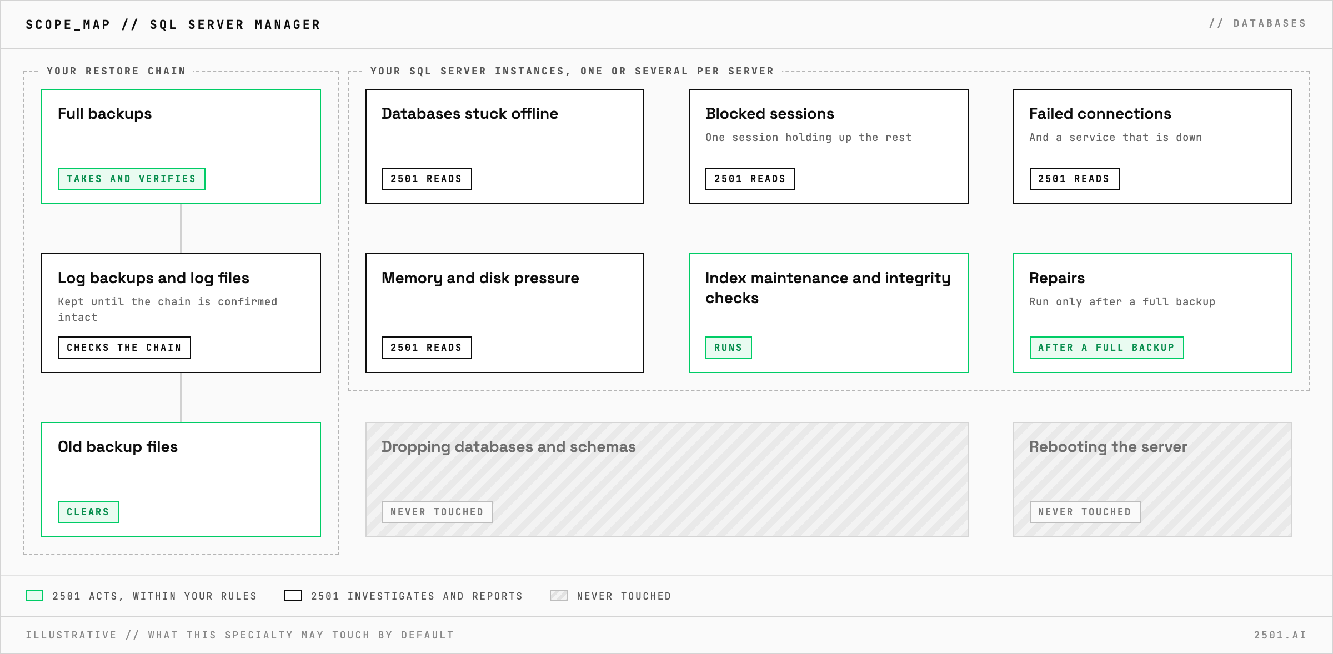Click the 'Databases stuck offline' heading
Image resolution: width=1333 pixels, height=654 pixels.
pos(470,114)
